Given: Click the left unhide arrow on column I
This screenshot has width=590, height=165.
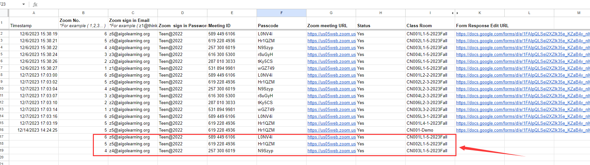Looking at the screenshot, I should point(453,13).
